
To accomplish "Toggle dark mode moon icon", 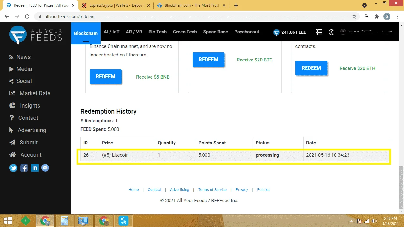I will pos(331,32).
